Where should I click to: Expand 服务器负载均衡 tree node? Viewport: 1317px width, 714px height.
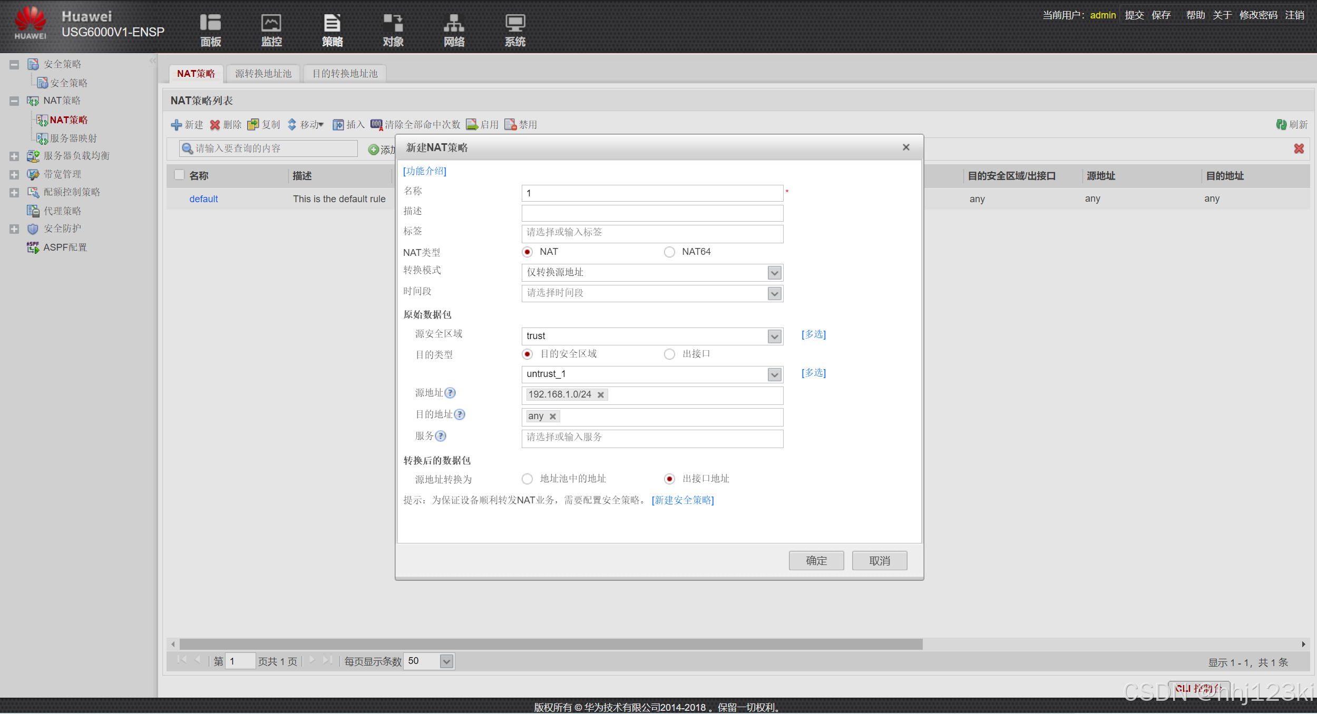pos(14,156)
